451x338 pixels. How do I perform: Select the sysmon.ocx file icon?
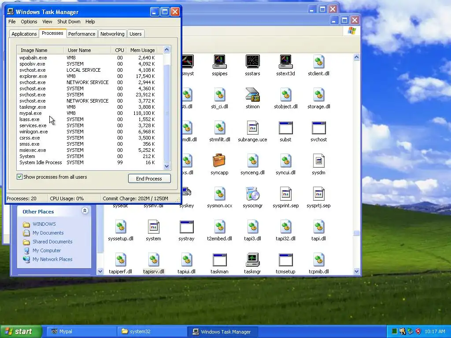tap(219, 194)
